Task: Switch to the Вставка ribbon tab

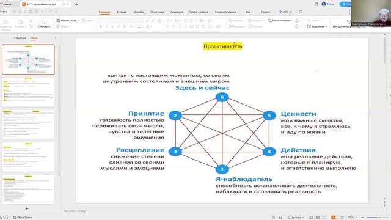Action: point(122,12)
